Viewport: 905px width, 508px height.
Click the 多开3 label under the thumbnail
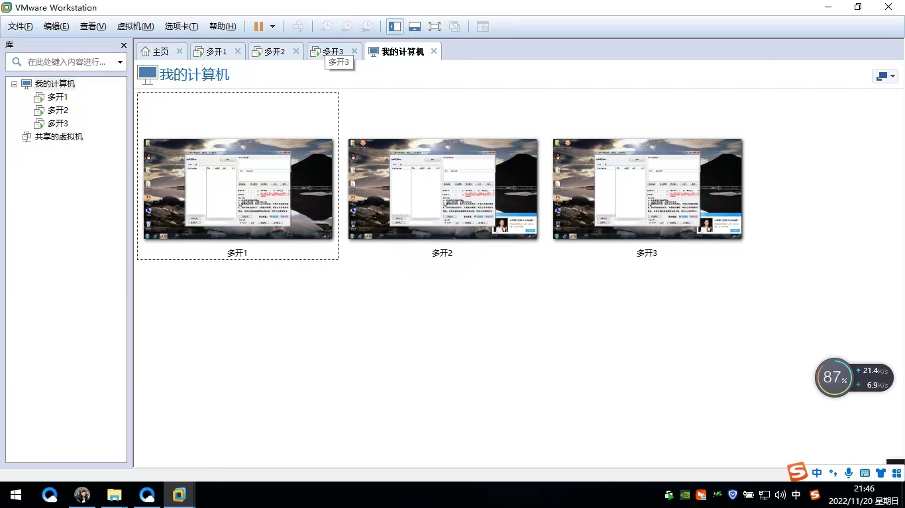647,253
